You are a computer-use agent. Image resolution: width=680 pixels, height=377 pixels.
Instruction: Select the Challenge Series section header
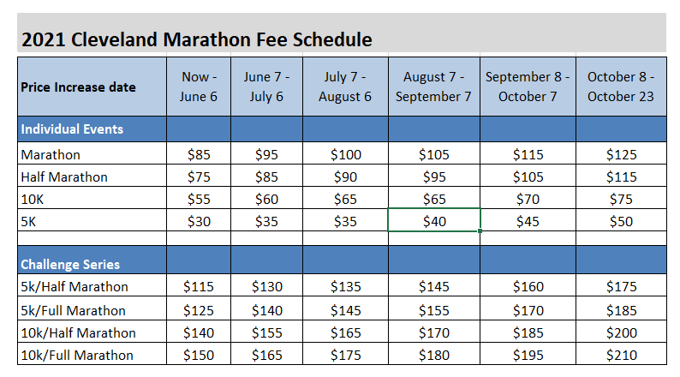[70, 265]
